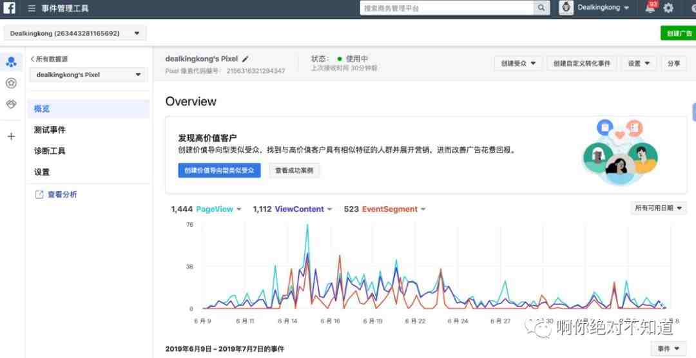Viewport: 696px width, 358px height.
Task: Open the 所有可用日期 date range dropdown
Action: point(659,207)
